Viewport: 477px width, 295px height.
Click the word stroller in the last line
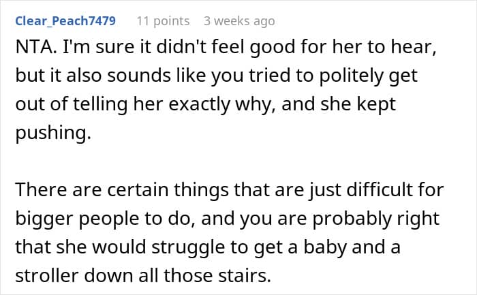tap(47, 275)
